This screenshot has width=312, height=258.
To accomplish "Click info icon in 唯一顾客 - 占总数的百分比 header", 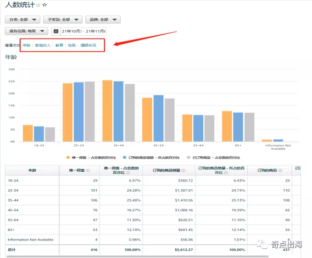I will click(133, 173).
